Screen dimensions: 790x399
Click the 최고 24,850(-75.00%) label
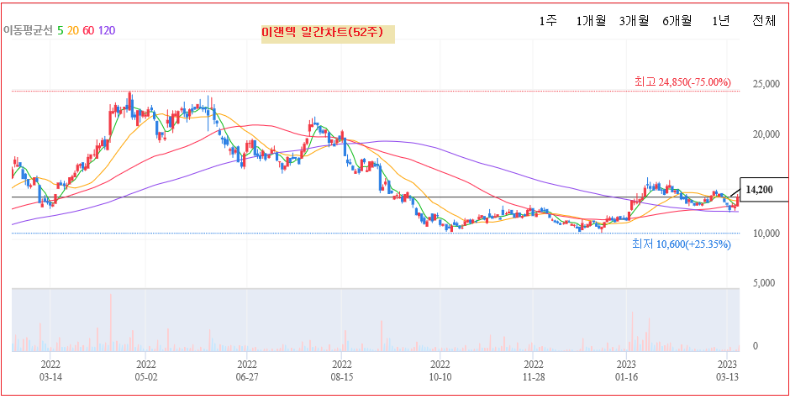[682, 82]
